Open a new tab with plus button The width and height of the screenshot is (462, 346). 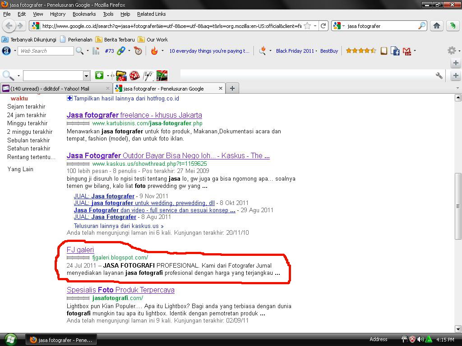pos(232,88)
